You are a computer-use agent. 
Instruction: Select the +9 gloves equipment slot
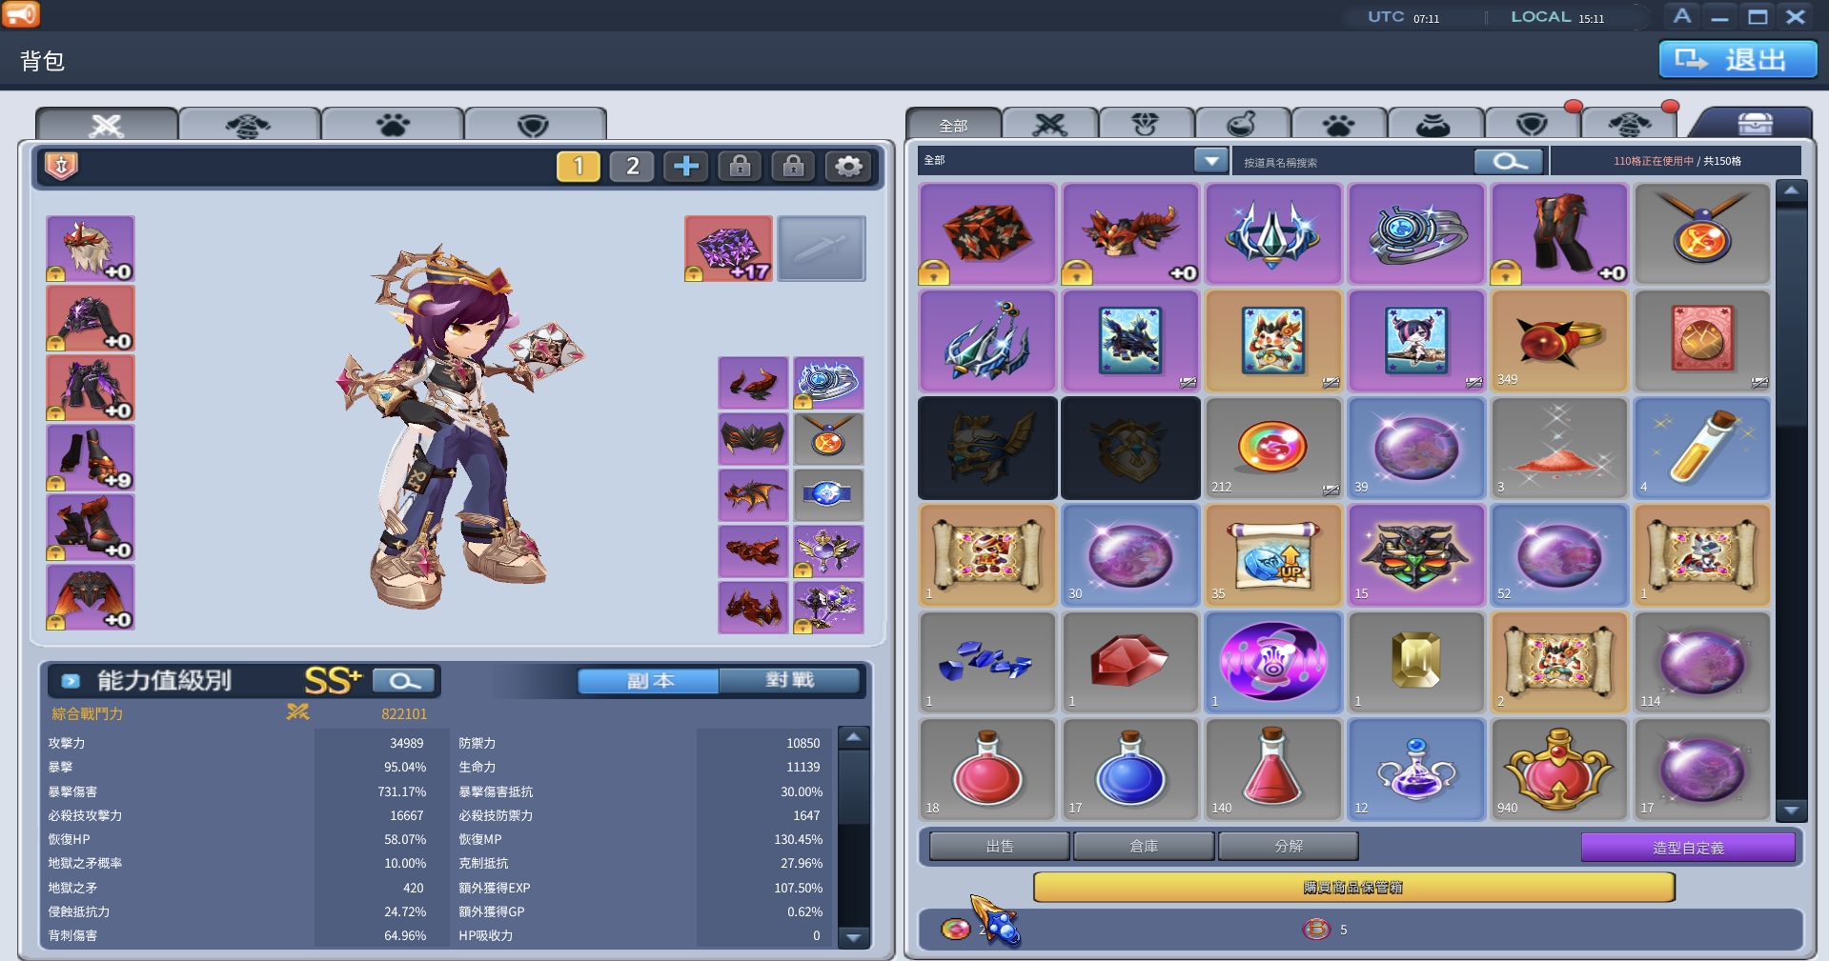coord(91,457)
